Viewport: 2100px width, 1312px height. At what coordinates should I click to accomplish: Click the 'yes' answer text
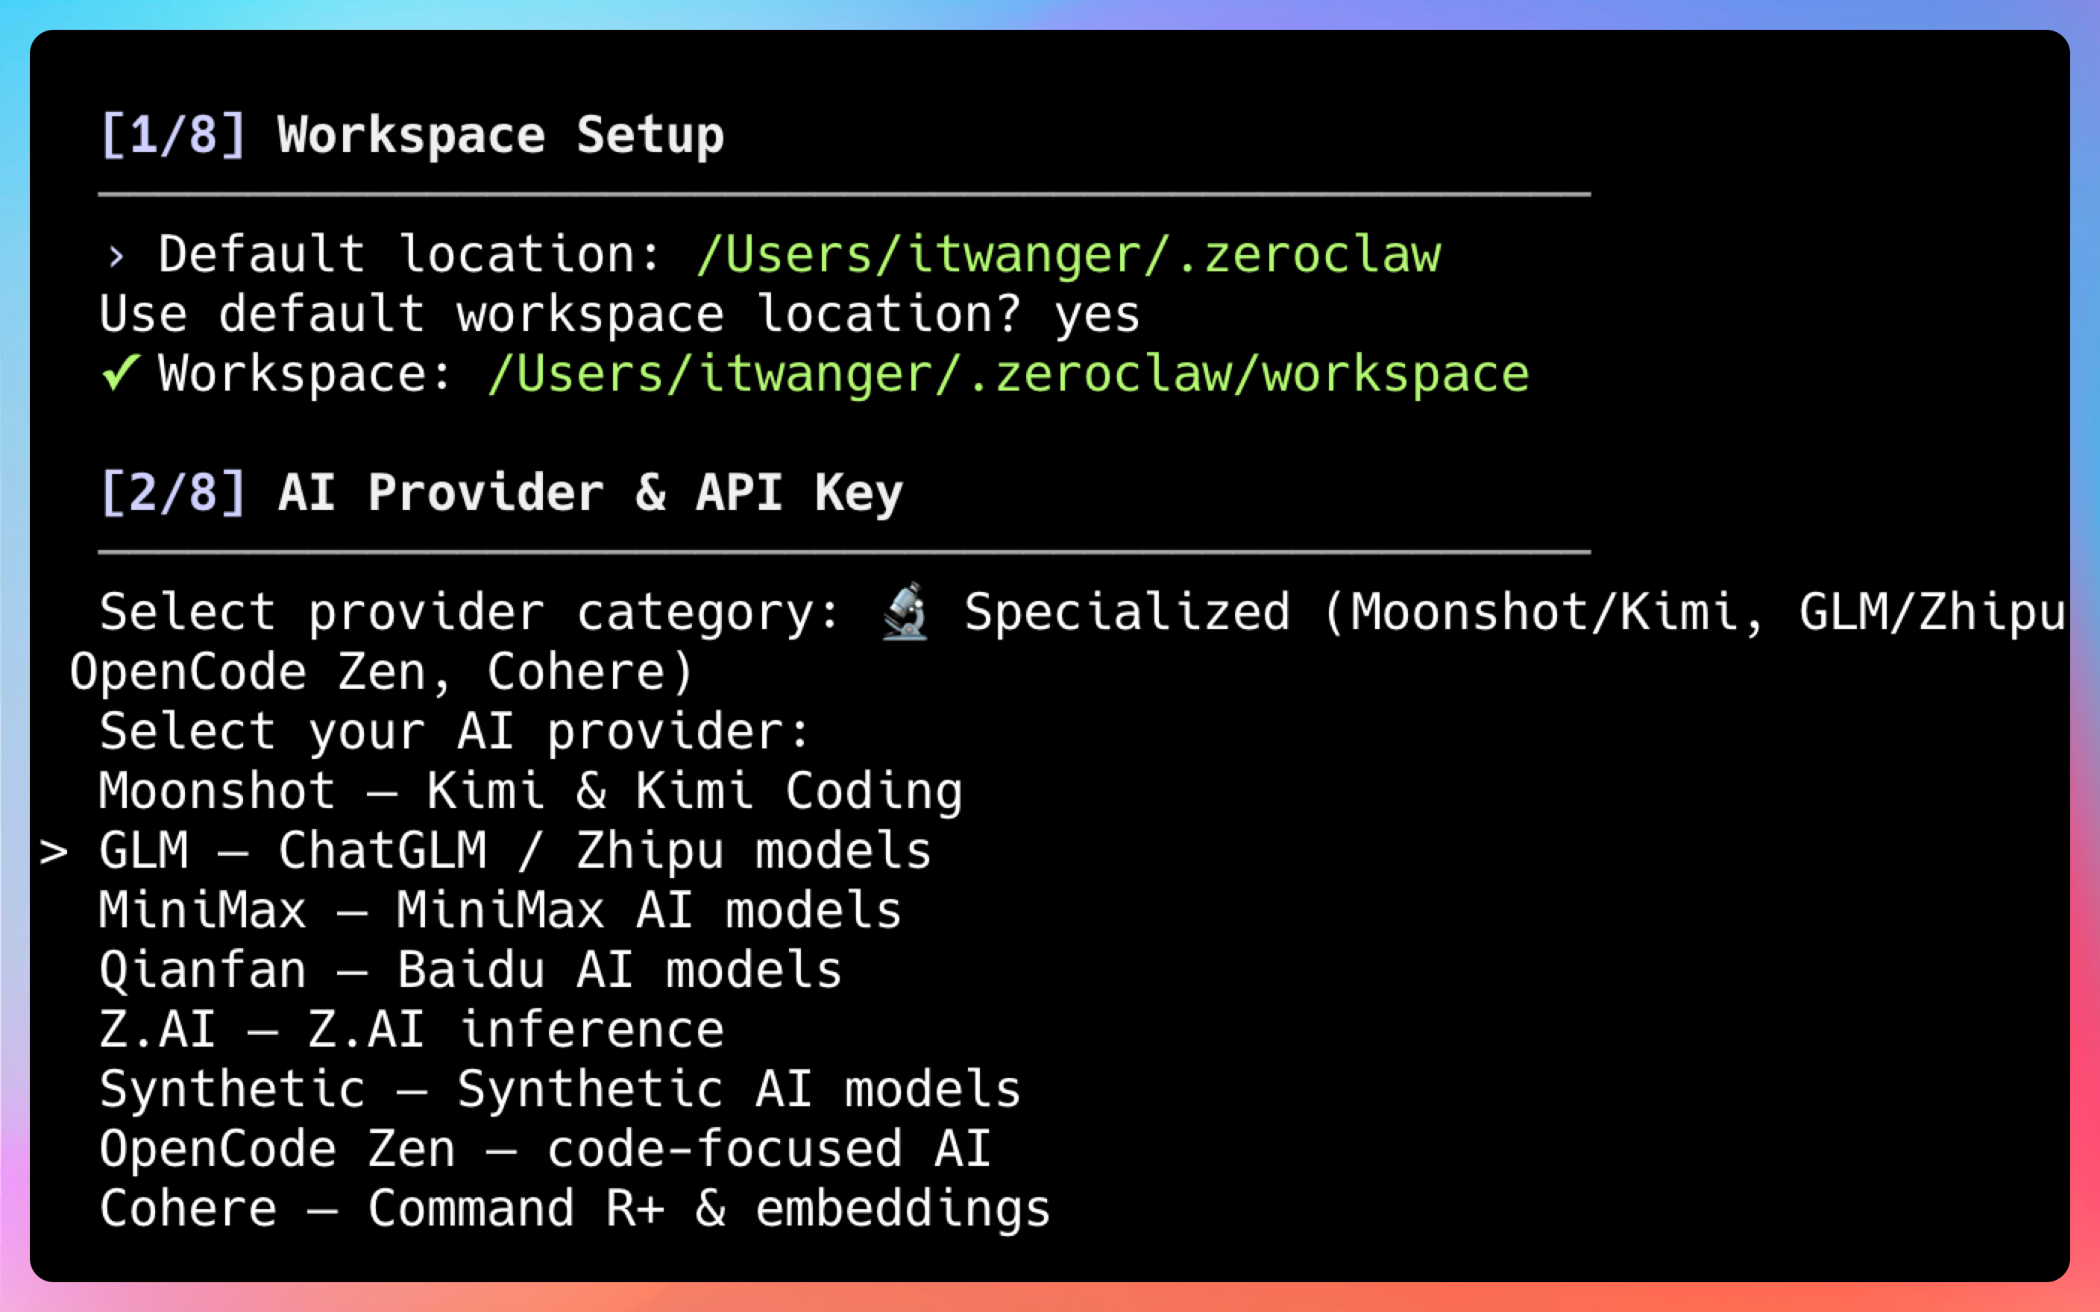coord(1097,315)
